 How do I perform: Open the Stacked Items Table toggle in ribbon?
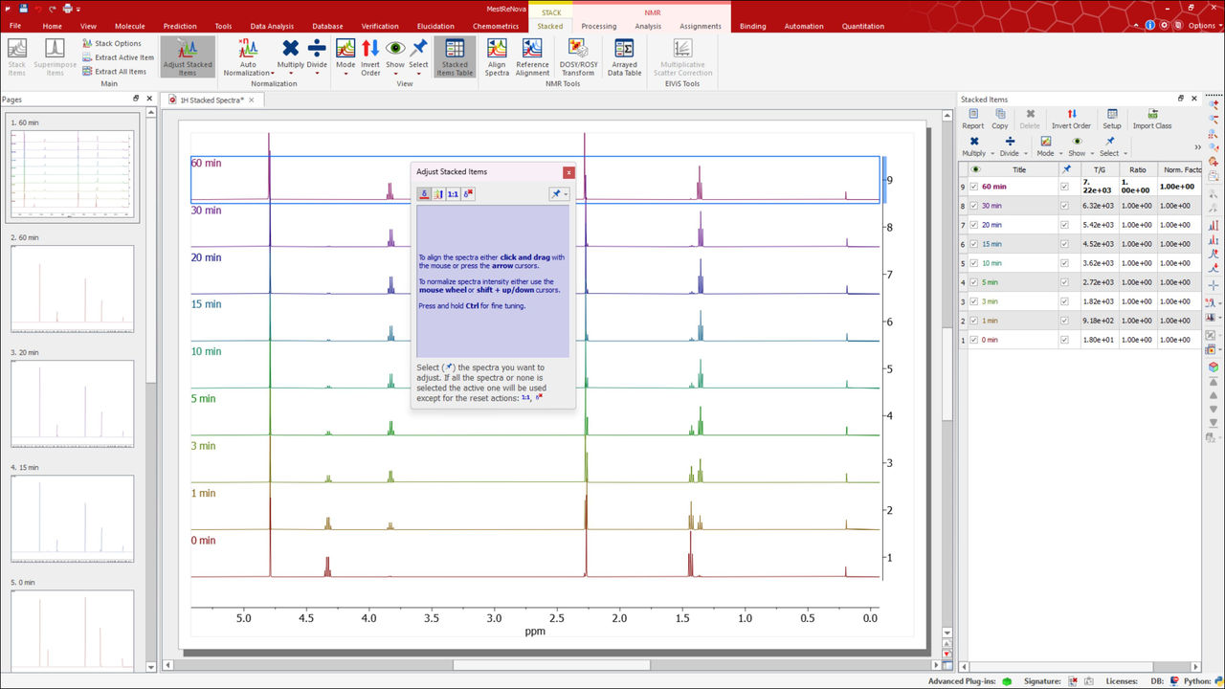pos(455,56)
